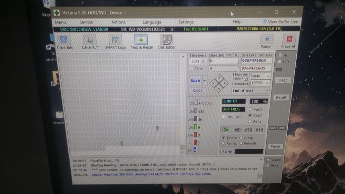Viewport: 345px width, 194px height.
Task: Click the Victoria green cross app icon
Action: click(57, 13)
